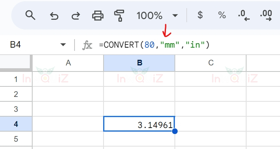The height and width of the screenshot is (149, 280).
Task: Click the fill handle of cell B4
Action: point(175,131)
